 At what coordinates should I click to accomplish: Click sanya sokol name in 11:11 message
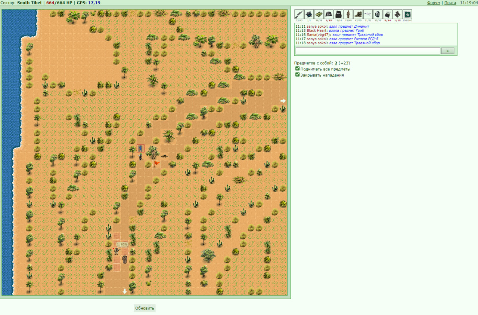pyautogui.click(x=317, y=27)
